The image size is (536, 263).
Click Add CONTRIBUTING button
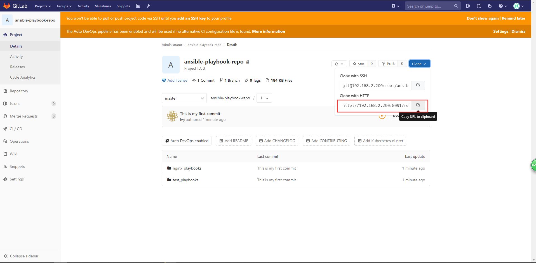tap(326, 141)
